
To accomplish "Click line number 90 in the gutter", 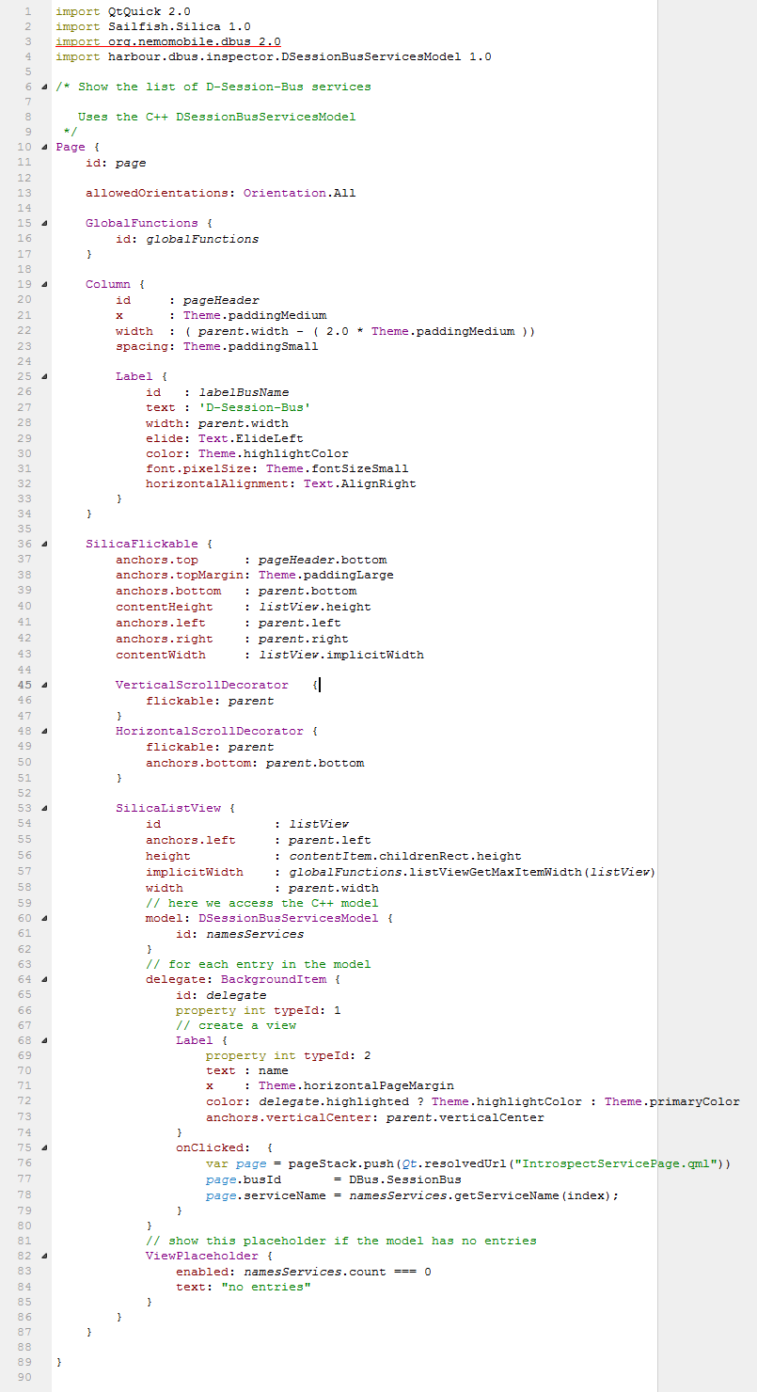I will (24, 1377).
